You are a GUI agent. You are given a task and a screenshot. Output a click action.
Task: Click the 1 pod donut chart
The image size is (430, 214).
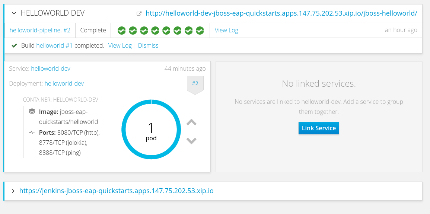click(x=151, y=130)
